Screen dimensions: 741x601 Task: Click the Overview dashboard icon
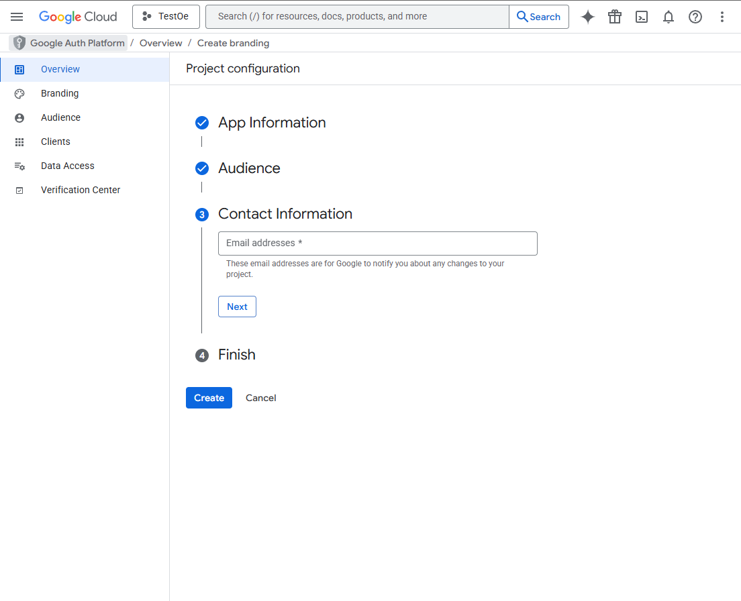point(19,70)
